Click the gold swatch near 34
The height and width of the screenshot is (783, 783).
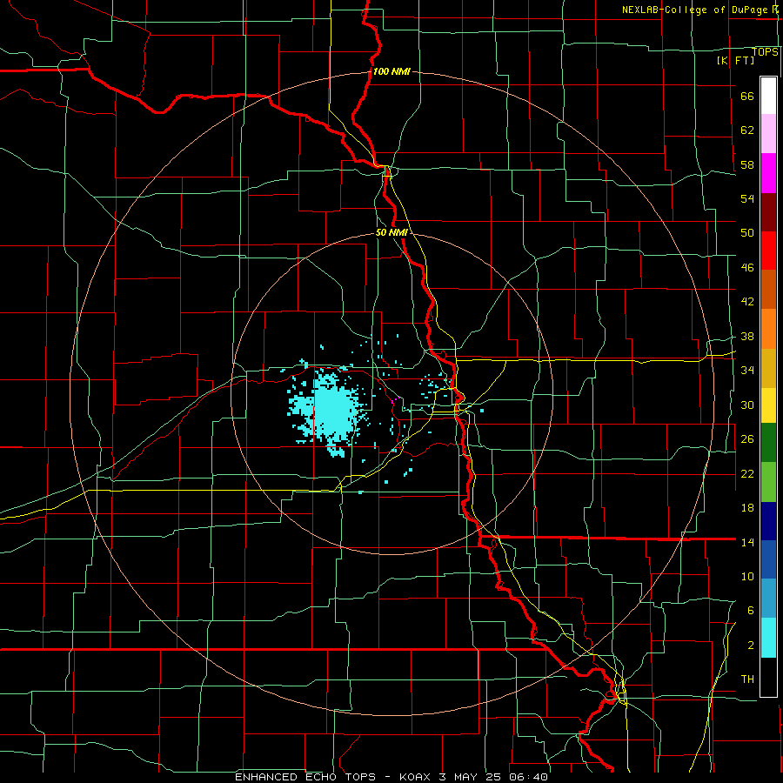point(768,369)
